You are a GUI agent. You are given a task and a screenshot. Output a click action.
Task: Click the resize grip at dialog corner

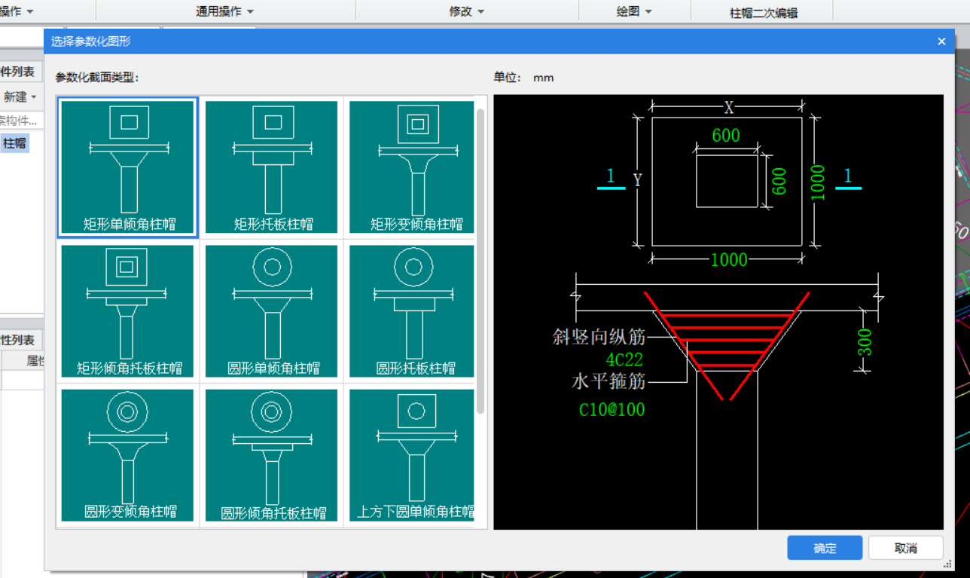click(948, 564)
